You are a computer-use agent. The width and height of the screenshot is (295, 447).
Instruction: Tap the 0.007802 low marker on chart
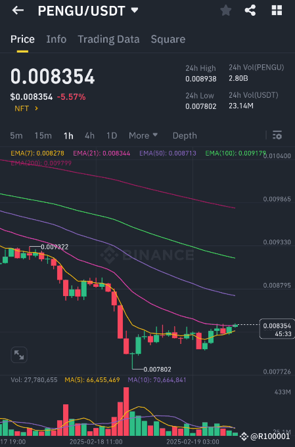click(157, 370)
